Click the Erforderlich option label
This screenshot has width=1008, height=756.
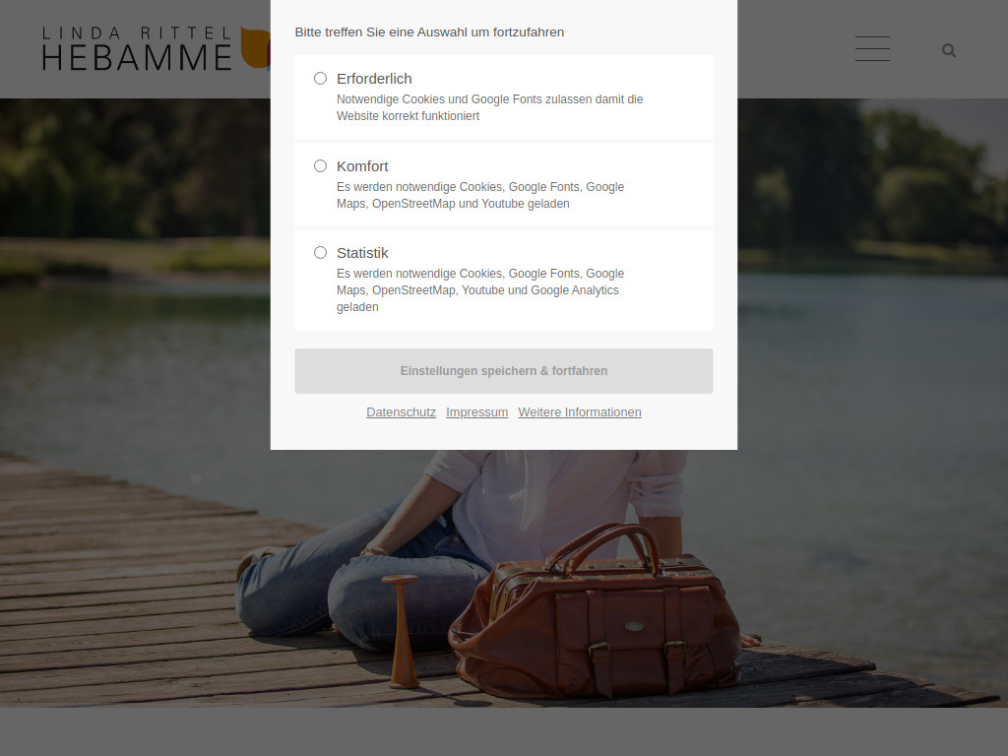[x=374, y=78]
